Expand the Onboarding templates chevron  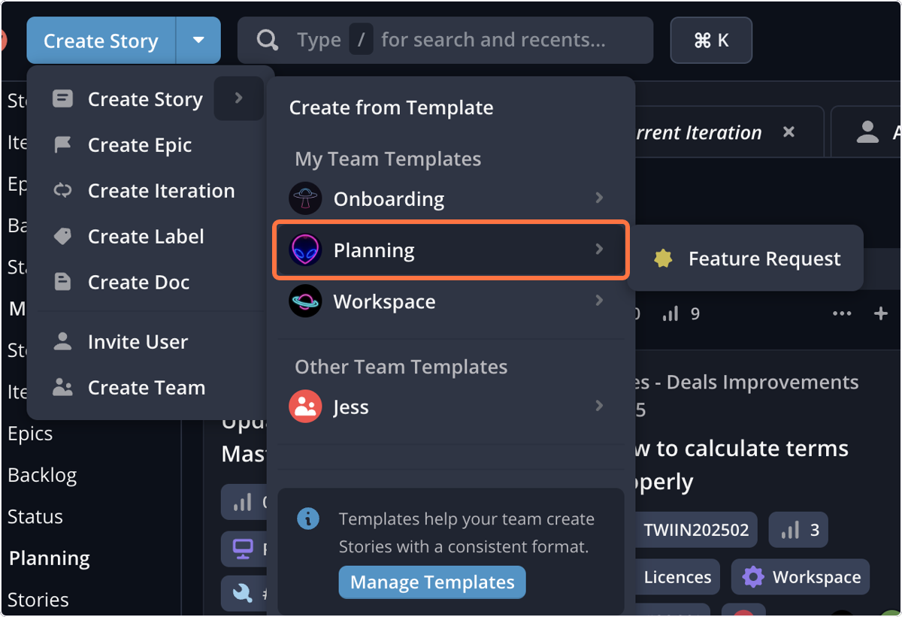click(599, 198)
